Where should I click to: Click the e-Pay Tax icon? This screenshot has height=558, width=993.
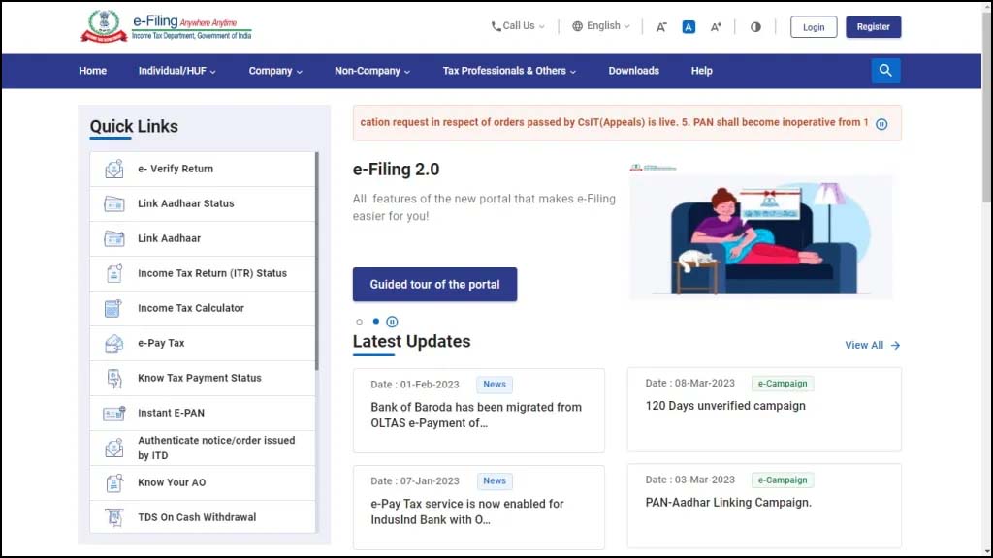114,343
